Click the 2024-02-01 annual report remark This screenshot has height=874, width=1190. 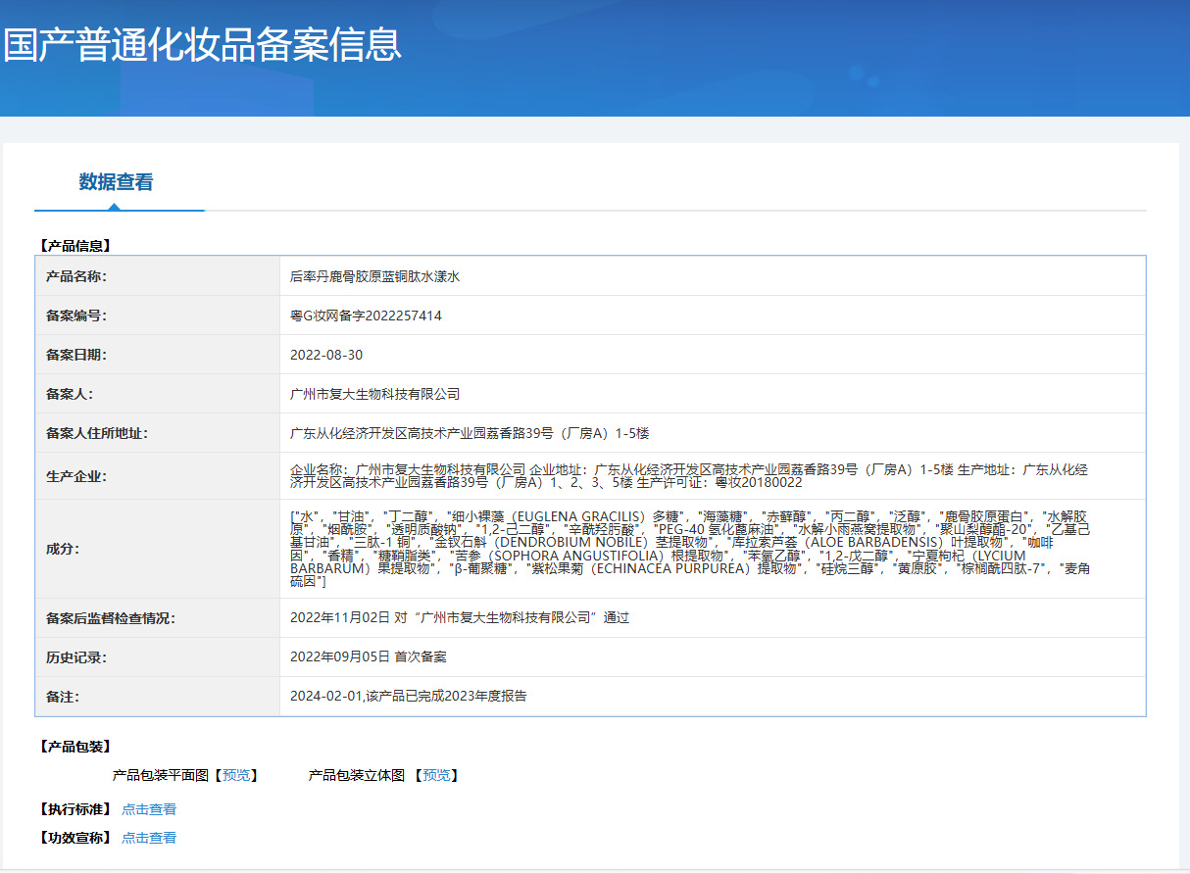pos(408,696)
